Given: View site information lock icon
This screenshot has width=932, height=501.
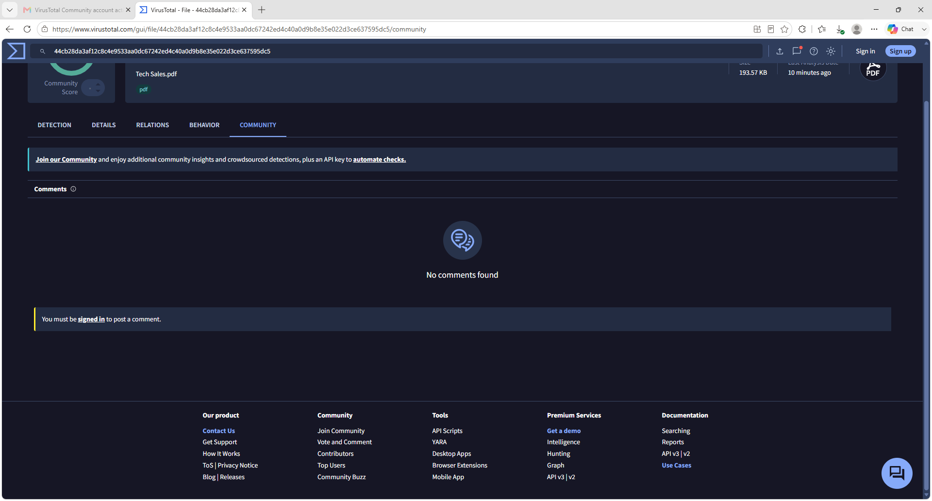Looking at the screenshot, I should pos(45,29).
